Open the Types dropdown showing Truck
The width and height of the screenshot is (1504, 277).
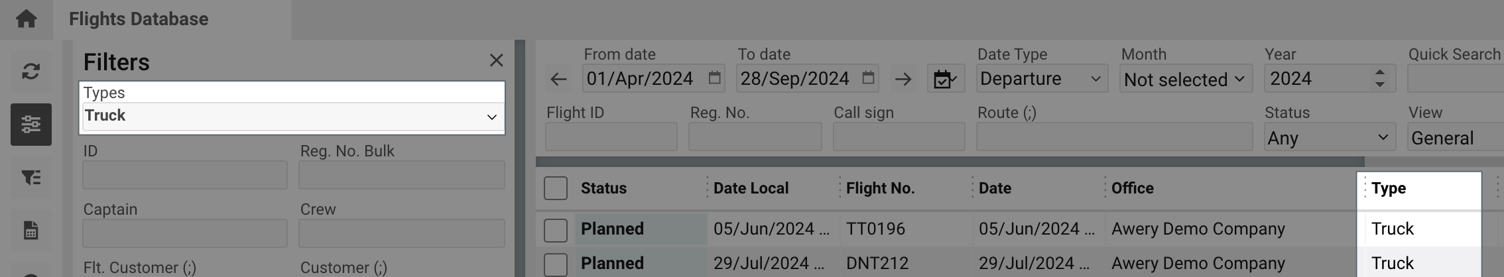[292, 116]
